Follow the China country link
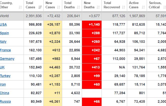 tap(4, 93)
